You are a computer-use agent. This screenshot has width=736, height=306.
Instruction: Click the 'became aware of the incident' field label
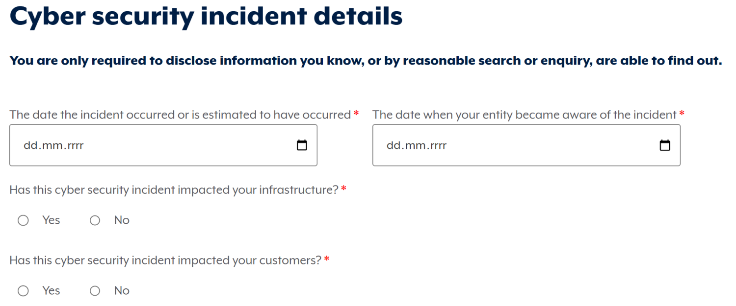pyautogui.click(x=525, y=115)
